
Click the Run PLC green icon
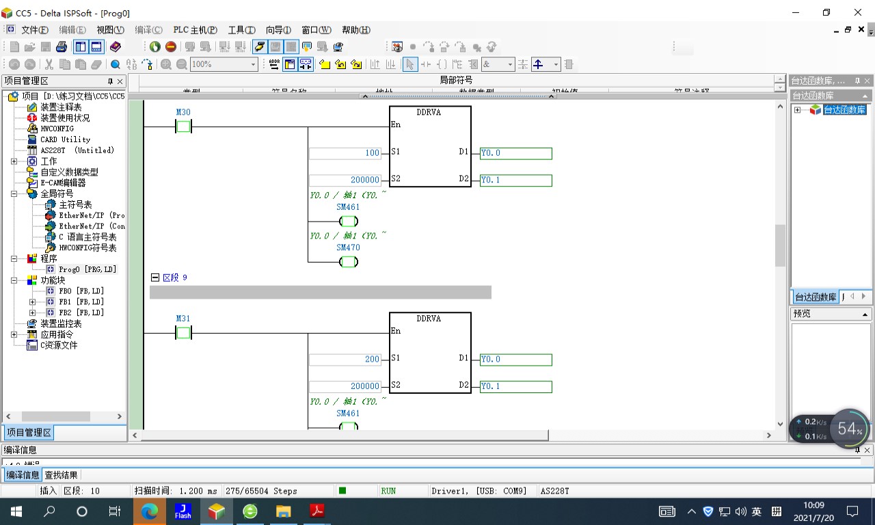pos(155,47)
